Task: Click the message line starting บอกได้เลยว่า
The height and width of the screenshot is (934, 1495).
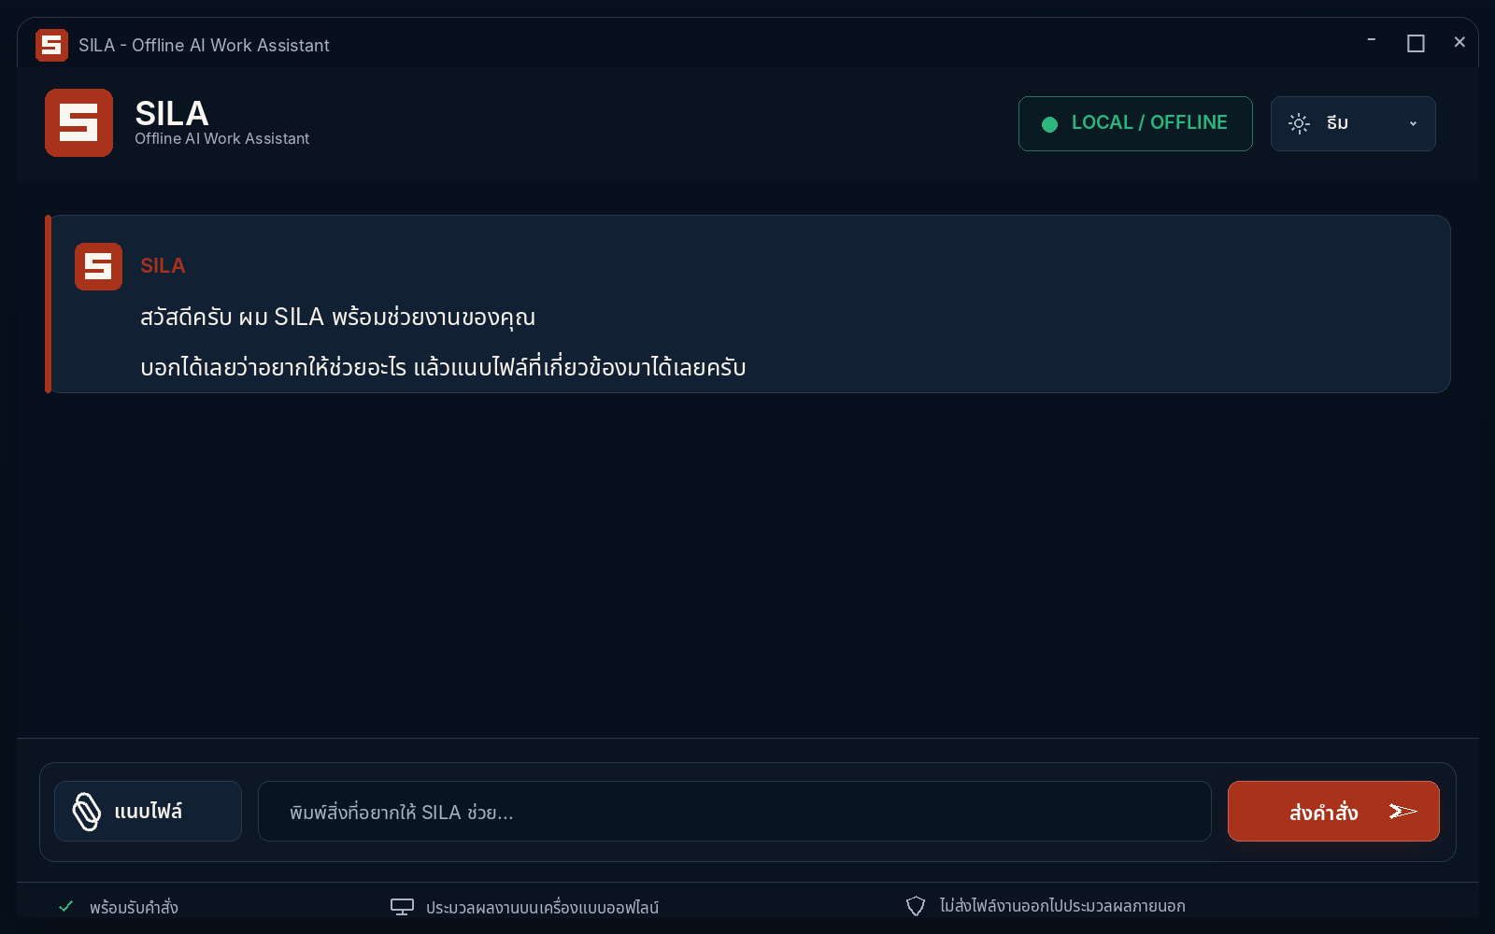Action: coord(443,367)
